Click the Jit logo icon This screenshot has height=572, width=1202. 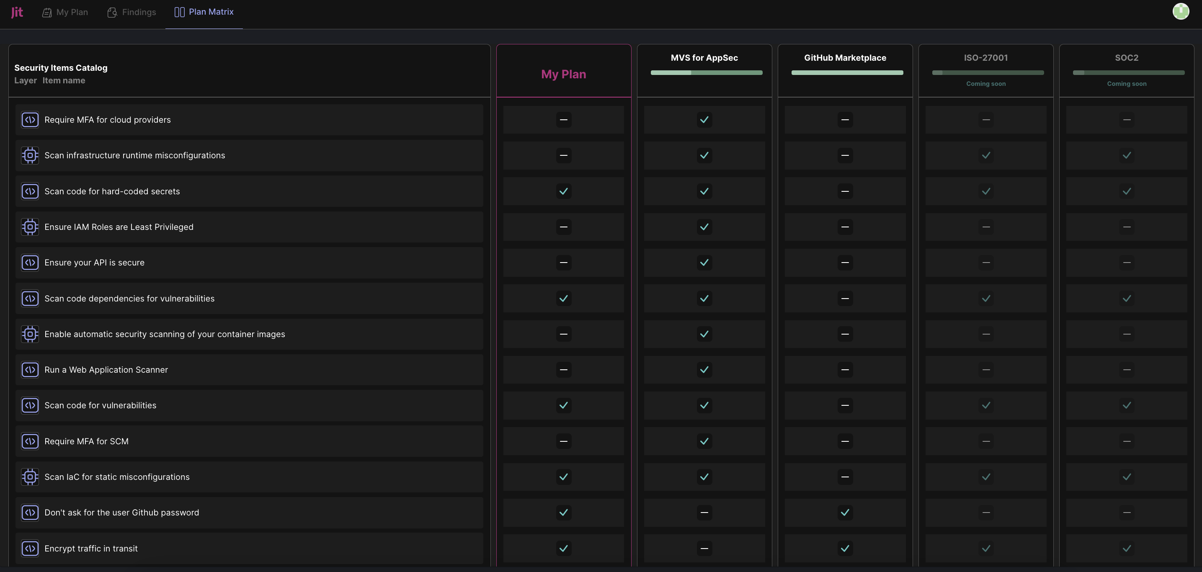coord(17,12)
